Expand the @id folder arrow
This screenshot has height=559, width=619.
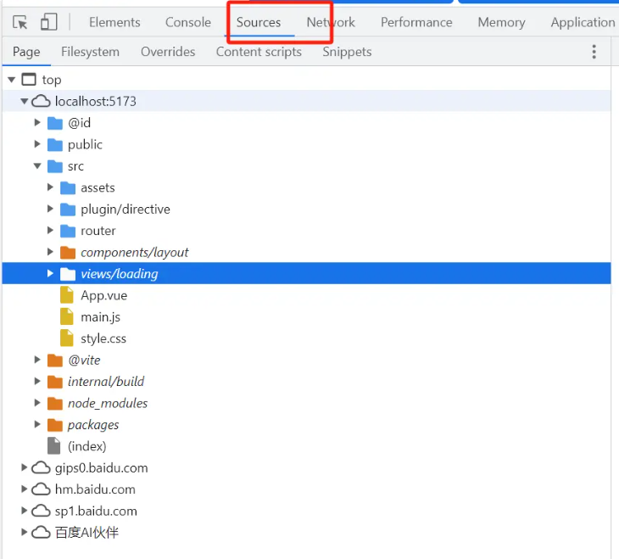point(37,122)
